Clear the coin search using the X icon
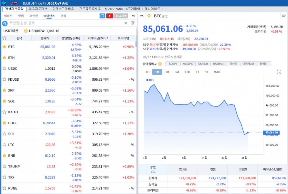 (x=126, y=23)
